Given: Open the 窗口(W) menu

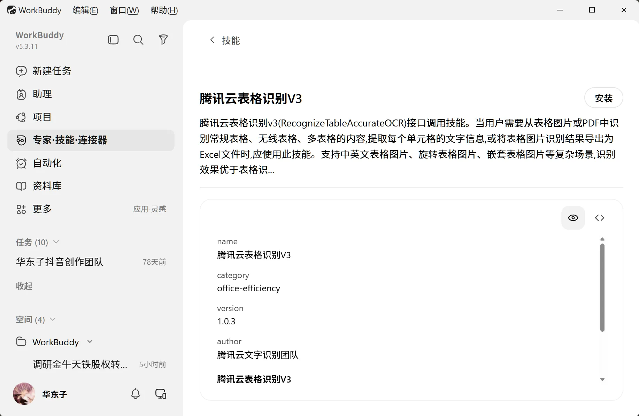Looking at the screenshot, I should pos(124,10).
